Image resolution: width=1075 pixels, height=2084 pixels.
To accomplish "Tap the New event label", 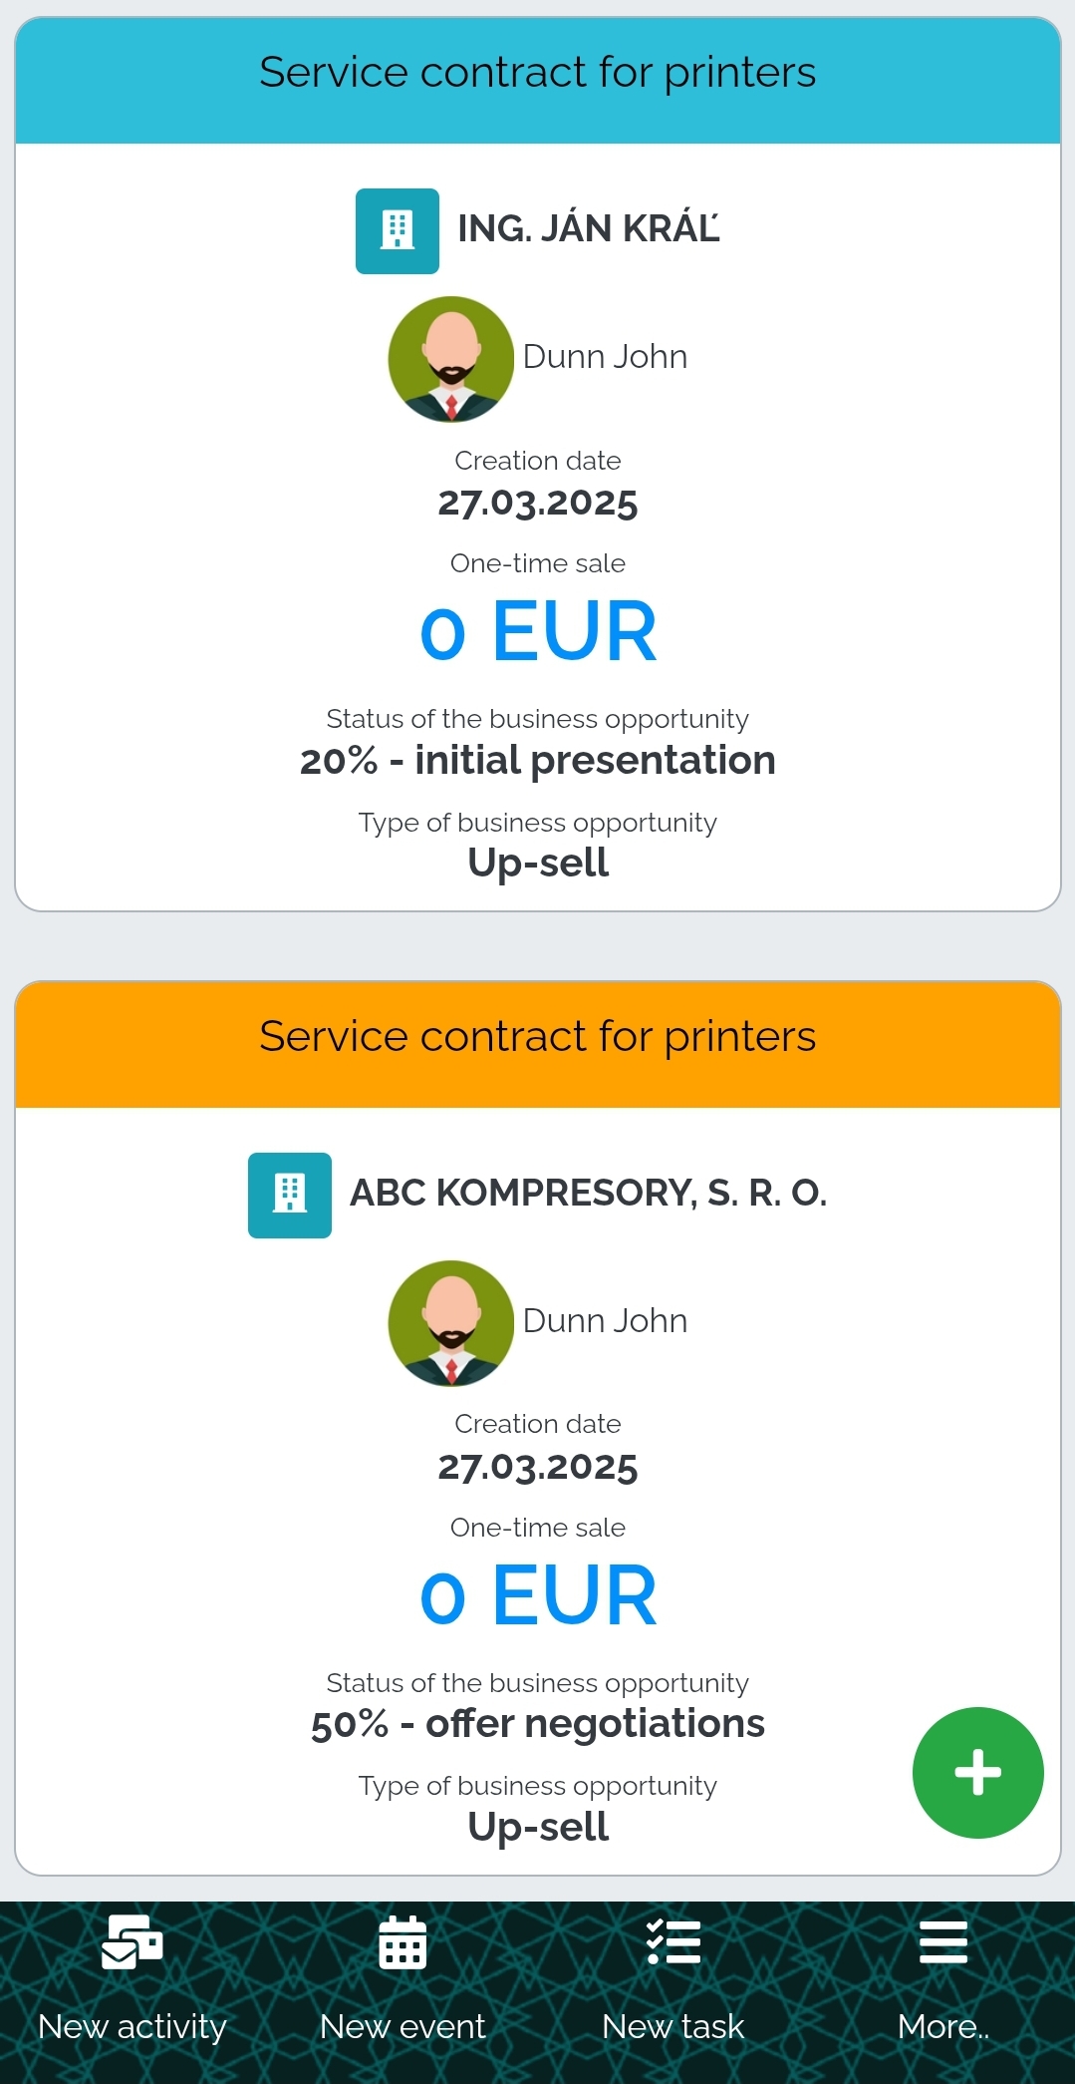I will point(403,2026).
